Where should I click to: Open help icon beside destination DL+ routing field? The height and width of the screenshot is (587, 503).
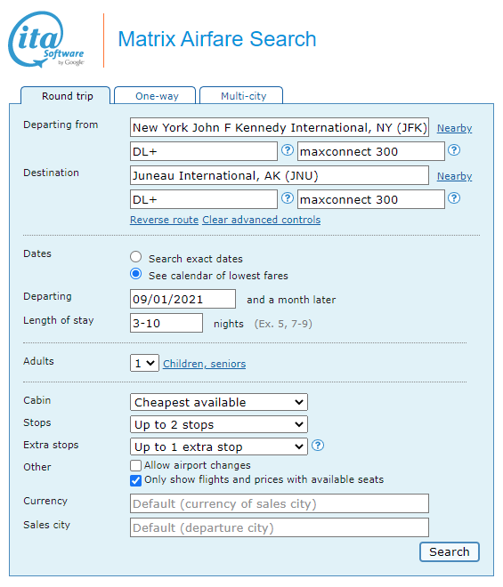point(288,198)
